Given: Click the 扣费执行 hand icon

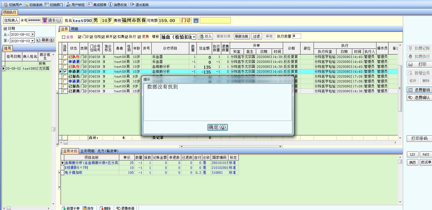Looking at the screenshot, I should (410, 56).
